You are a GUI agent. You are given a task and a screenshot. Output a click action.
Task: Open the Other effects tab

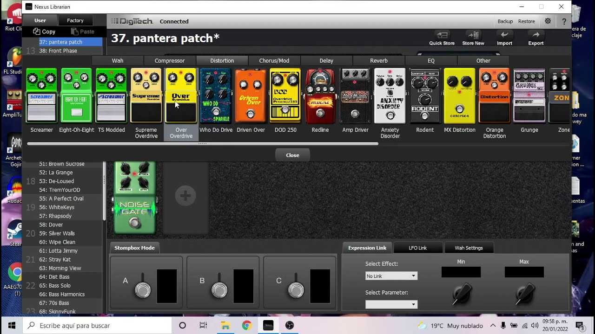pyautogui.click(x=483, y=60)
